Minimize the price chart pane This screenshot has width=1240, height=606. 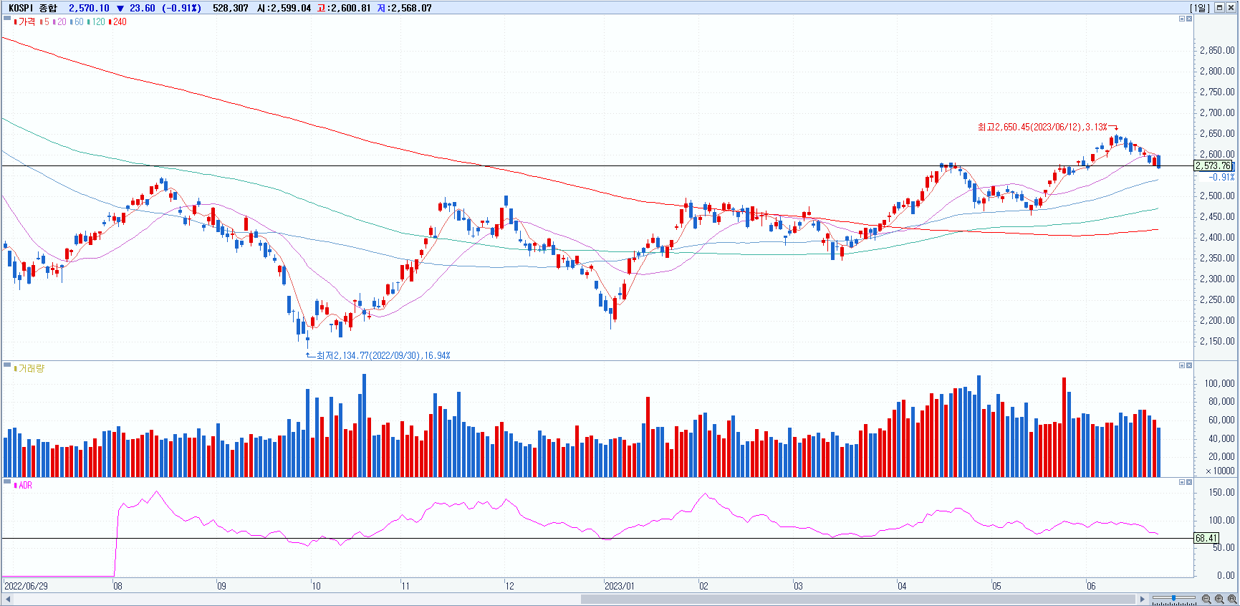coord(1182,19)
